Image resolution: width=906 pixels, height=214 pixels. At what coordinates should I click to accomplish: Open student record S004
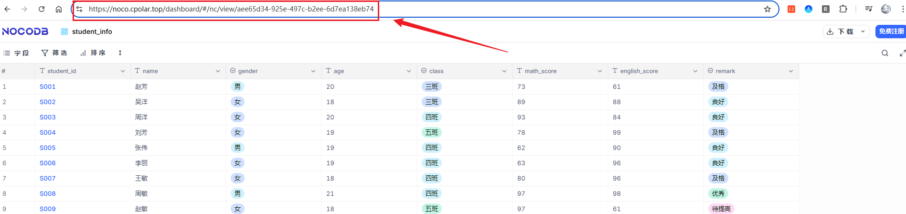(x=48, y=132)
